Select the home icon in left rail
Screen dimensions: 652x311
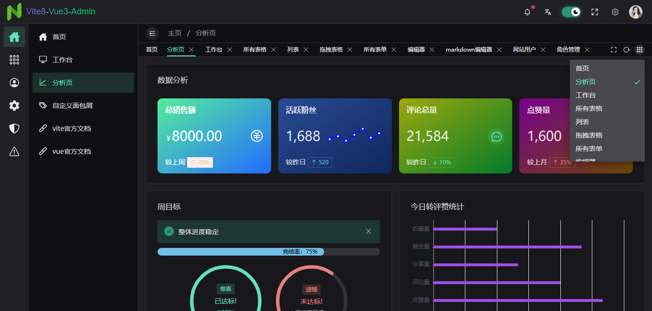click(14, 37)
